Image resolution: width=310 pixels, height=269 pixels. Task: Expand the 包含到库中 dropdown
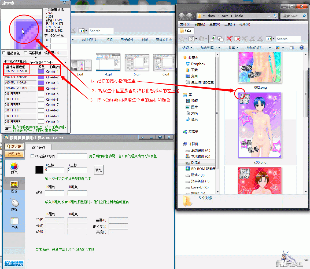click(210, 48)
